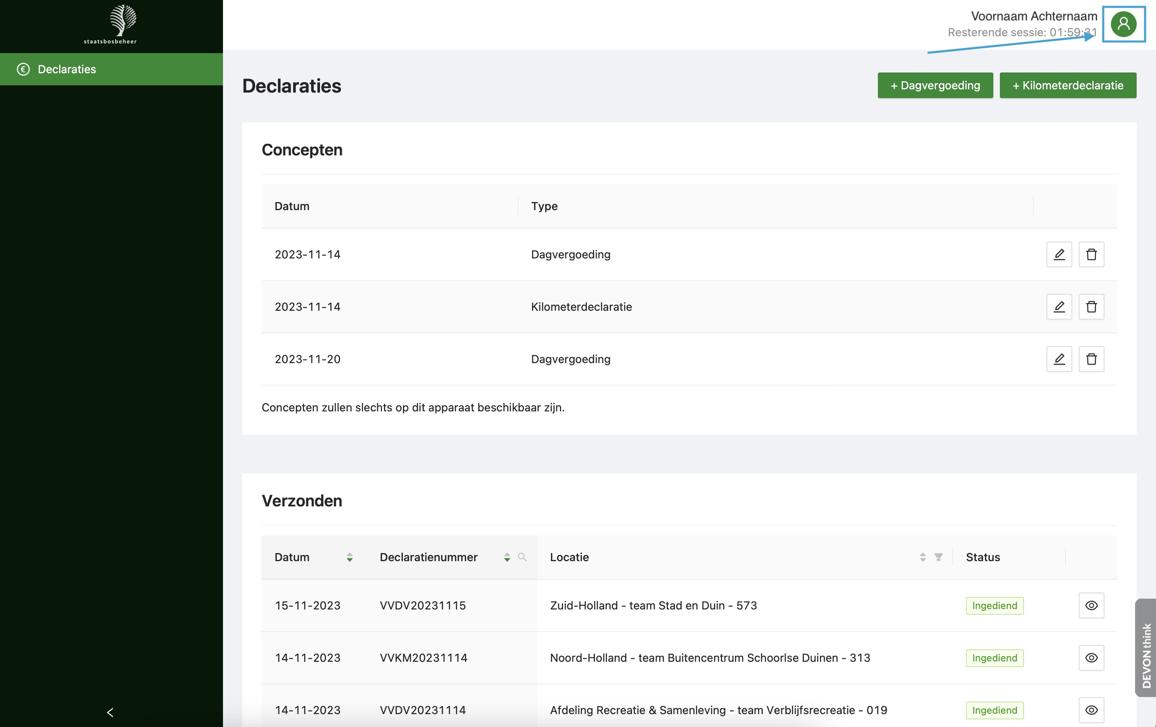The height and width of the screenshot is (727, 1156).
Task: View declaration VVDV20231114 with eye icon
Action: pos(1091,710)
